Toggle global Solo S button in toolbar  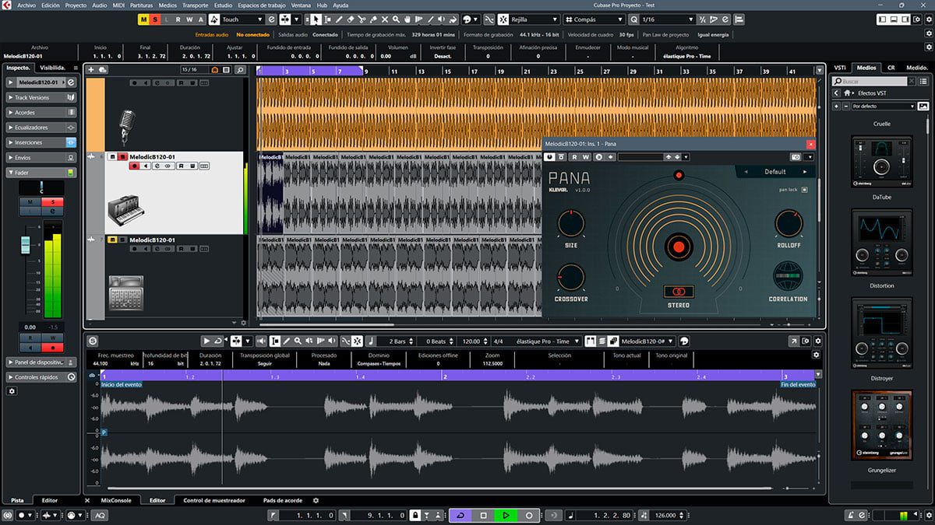tap(155, 19)
